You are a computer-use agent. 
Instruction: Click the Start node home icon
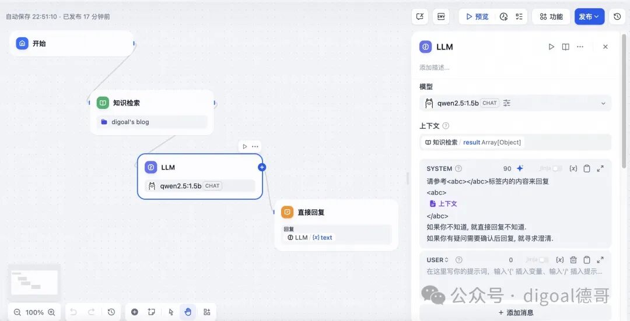22,43
